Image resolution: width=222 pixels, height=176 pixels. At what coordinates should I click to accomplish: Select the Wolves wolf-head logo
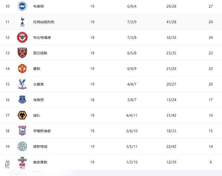(22, 115)
